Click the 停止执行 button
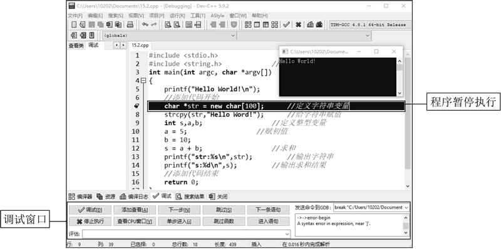501x249 pixels. [x=90, y=221]
